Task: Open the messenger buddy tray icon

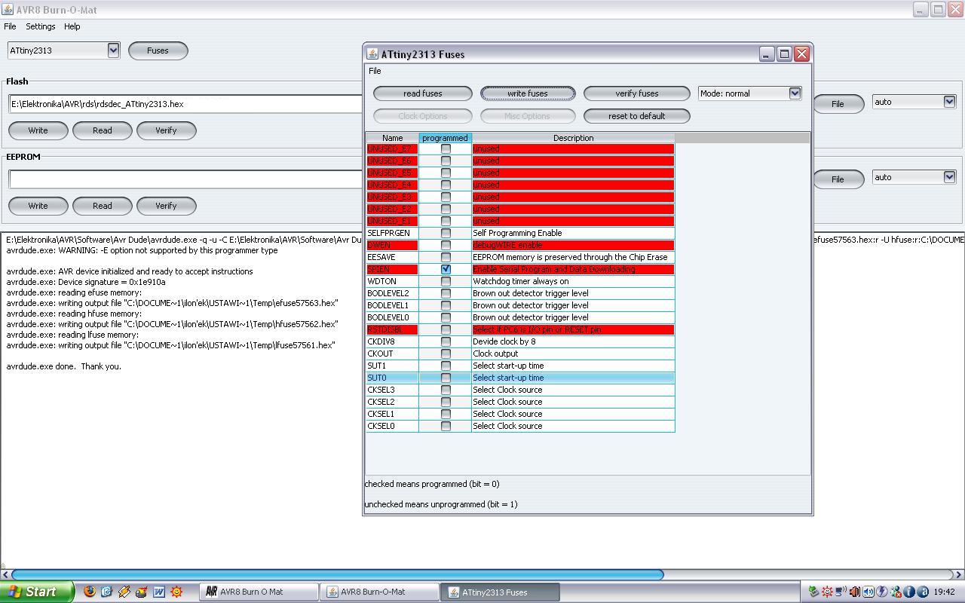Action: click(896, 592)
